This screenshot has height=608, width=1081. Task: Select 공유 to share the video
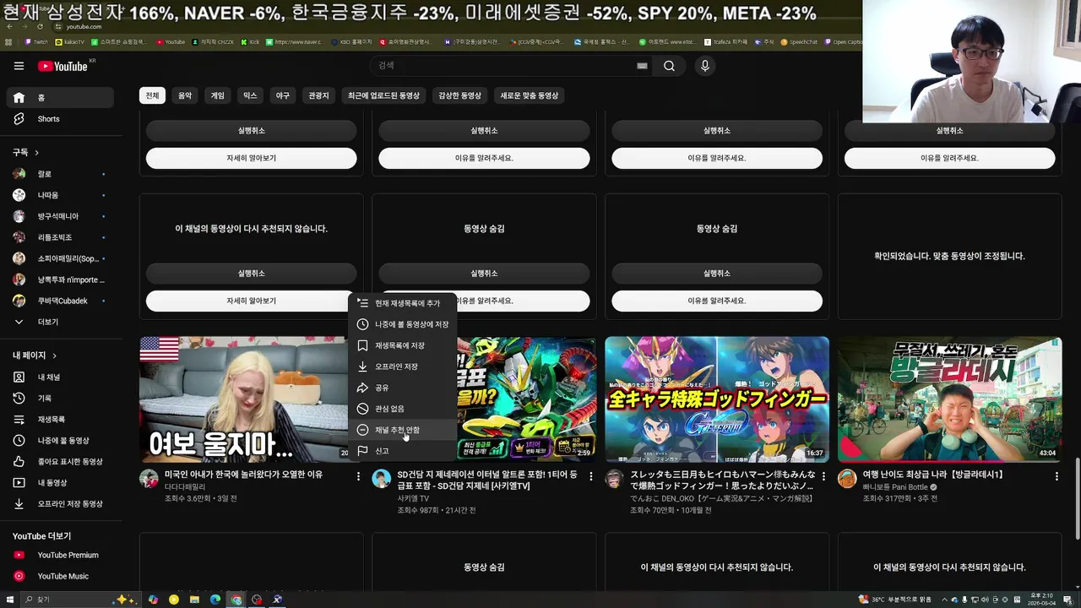pyautogui.click(x=403, y=388)
